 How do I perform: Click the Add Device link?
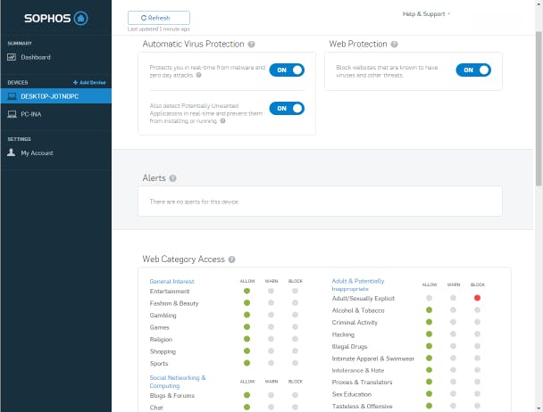[x=89, y=82]
